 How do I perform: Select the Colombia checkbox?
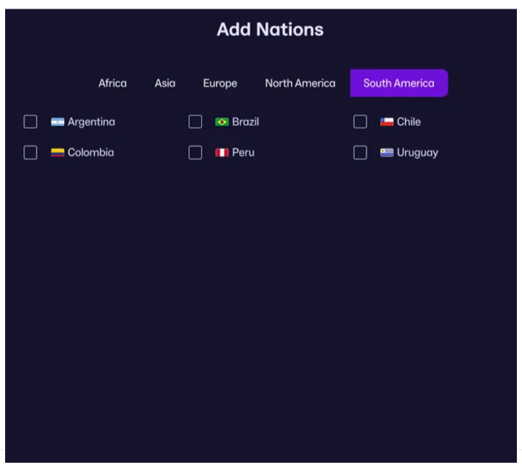tap(30, 153)
